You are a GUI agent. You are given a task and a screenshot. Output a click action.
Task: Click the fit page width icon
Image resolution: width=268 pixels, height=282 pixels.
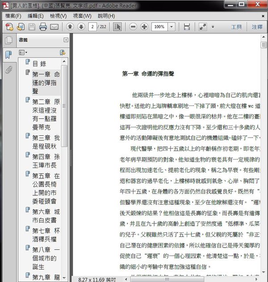point(187,27)
